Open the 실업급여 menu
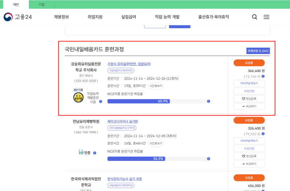 click(x=129, y=17)
